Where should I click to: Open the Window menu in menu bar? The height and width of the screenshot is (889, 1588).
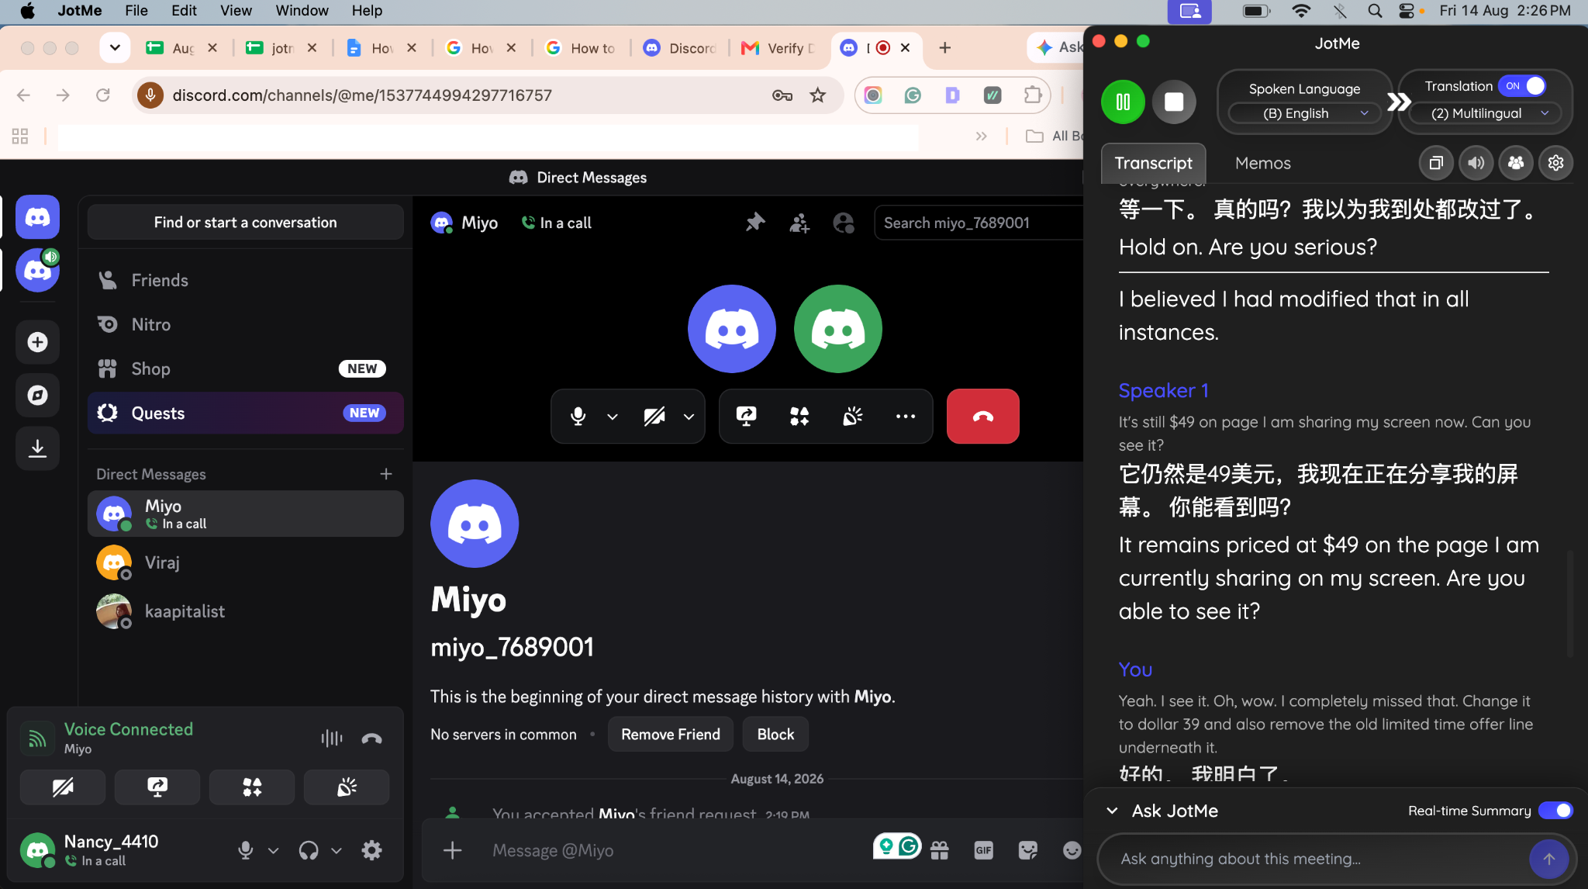pos(302,11)
